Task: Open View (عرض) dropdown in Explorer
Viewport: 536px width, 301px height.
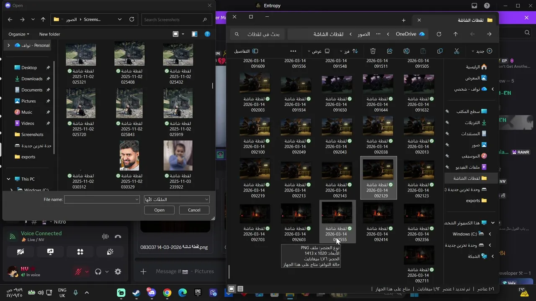Action: click(x=319, y=51)
